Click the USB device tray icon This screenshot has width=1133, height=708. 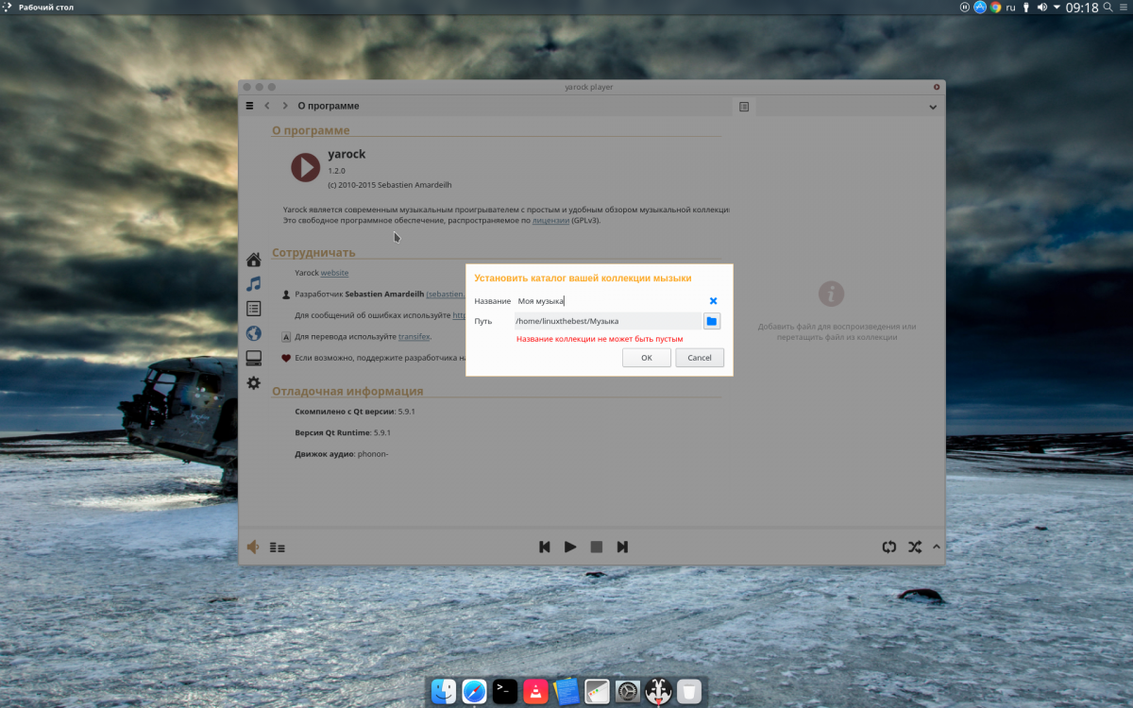pyautogui.click(x=1026, y=8)
